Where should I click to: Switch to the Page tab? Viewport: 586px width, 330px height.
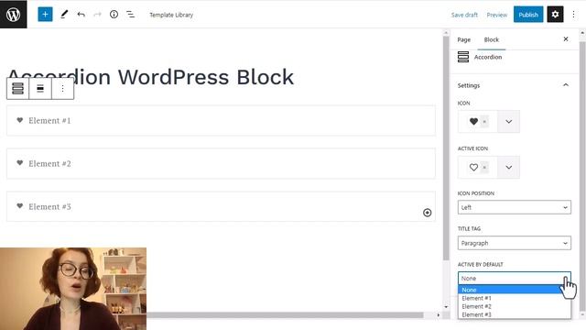[x=464, y=39]
